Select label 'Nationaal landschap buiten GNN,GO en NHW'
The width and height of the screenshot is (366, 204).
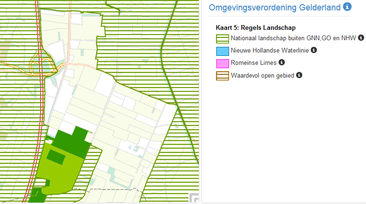pyautogui.click(x=293, y=38)
